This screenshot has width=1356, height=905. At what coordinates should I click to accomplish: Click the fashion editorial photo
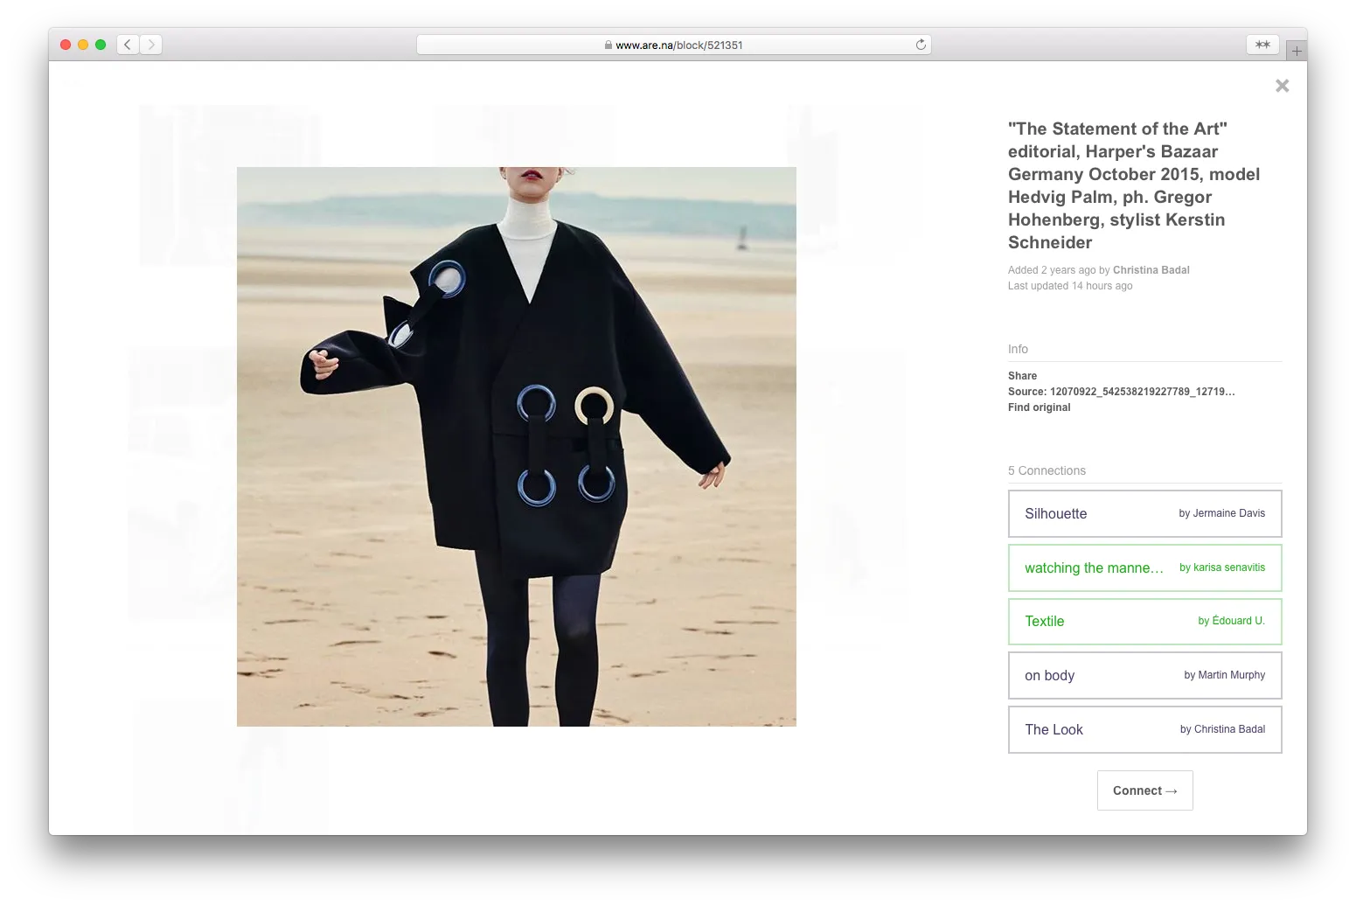(x=516, y=446)
